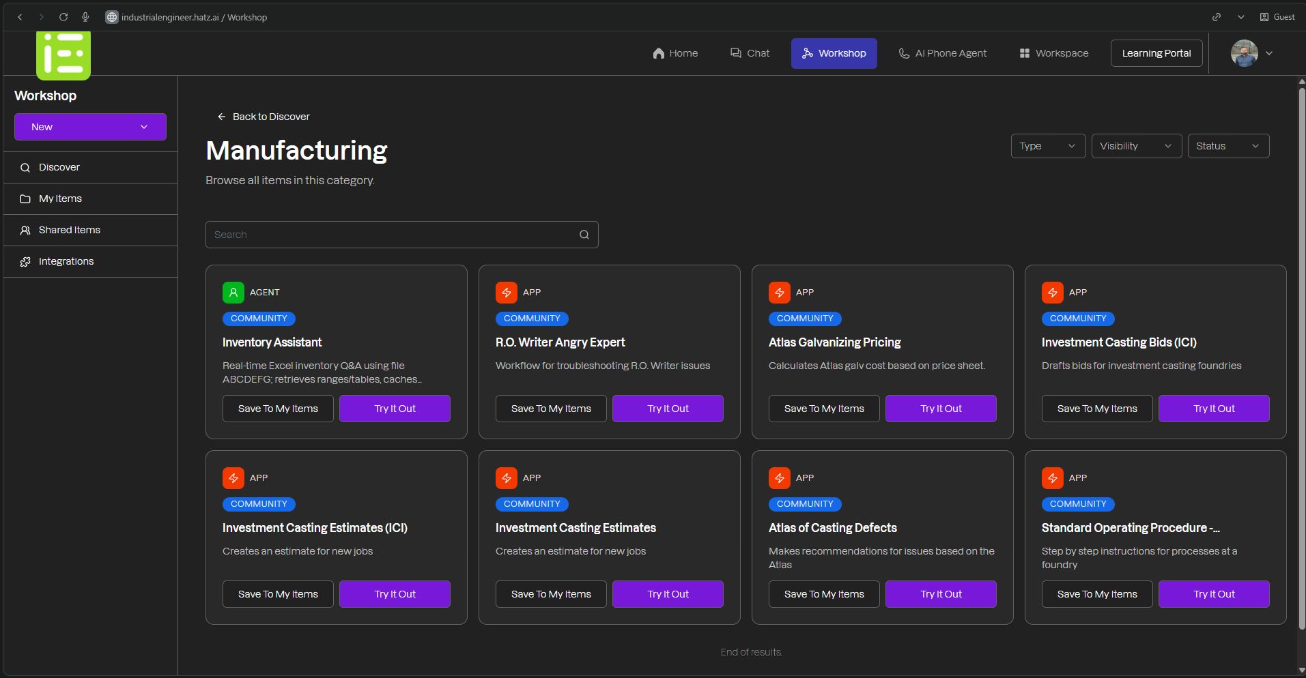
Task: Switch to the Chat tab
Action: tap(749, 53)
